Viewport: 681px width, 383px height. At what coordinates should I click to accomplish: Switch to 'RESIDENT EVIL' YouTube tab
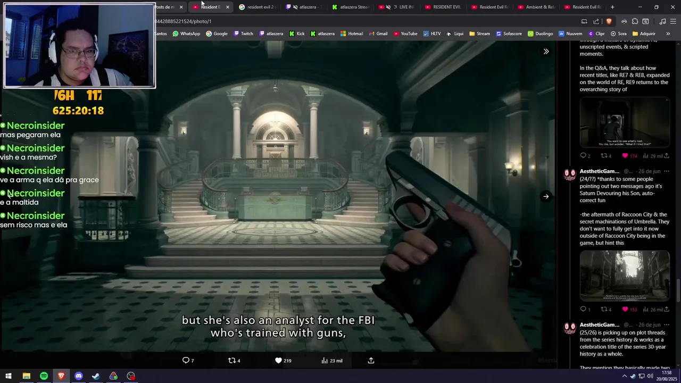[x=443, y=7]
